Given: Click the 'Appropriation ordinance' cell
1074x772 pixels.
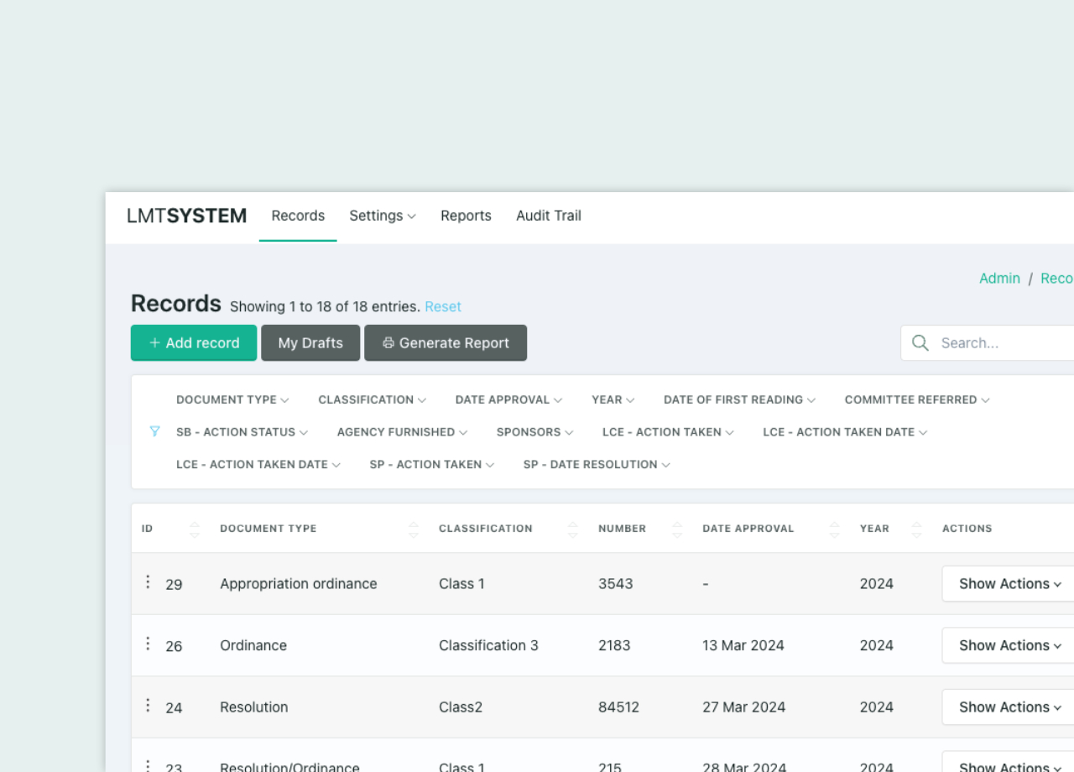Looking at the screenshot, I should click(299, 583).
